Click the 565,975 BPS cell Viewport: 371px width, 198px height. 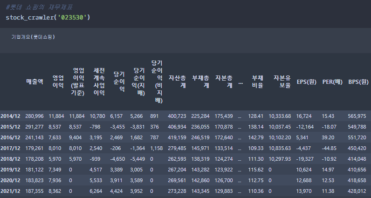click(x=357, y=116)
